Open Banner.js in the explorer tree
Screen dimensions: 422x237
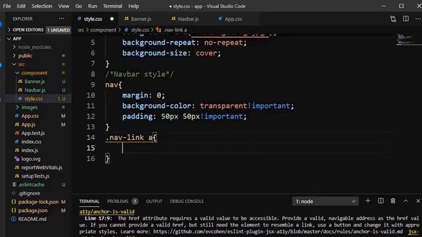click(39, 82)
